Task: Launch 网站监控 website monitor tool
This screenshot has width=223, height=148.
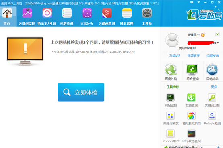Action: (x=171, y=100)
